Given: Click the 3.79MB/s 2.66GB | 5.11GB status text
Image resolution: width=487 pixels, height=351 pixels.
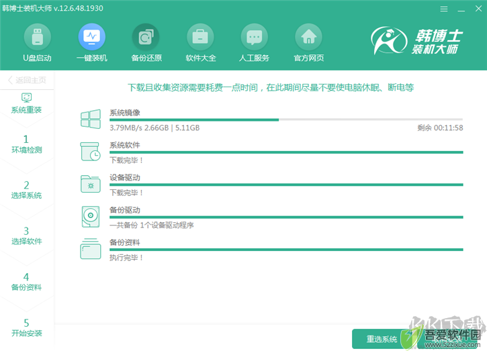Looking at the screenshot, I should 154,128.
